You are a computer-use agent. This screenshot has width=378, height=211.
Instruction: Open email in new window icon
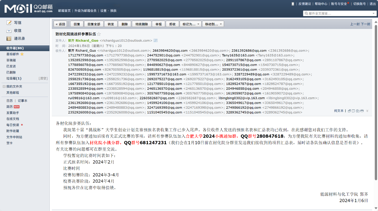tap(349, 111)
